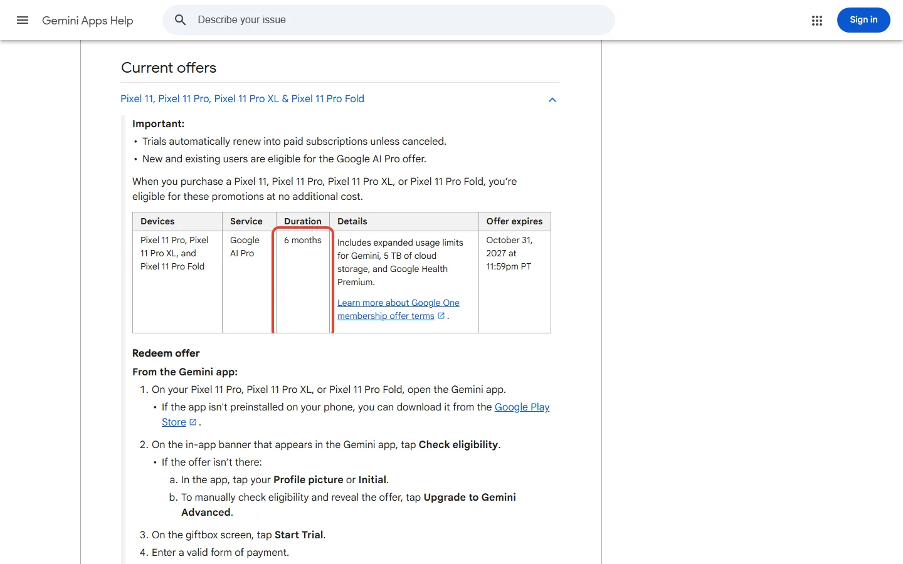The width and height of the screenshot is (903, 564).
Task: Open the Google apps grid
Action: coord(816,21)
